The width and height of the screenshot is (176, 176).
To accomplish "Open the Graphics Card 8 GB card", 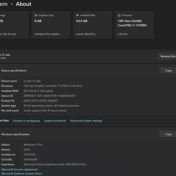I will (51, 25).
